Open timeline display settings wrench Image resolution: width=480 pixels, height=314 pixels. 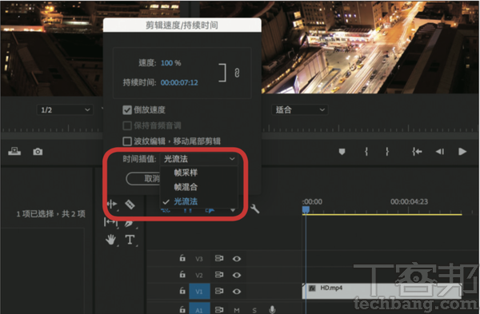point(254,209)
